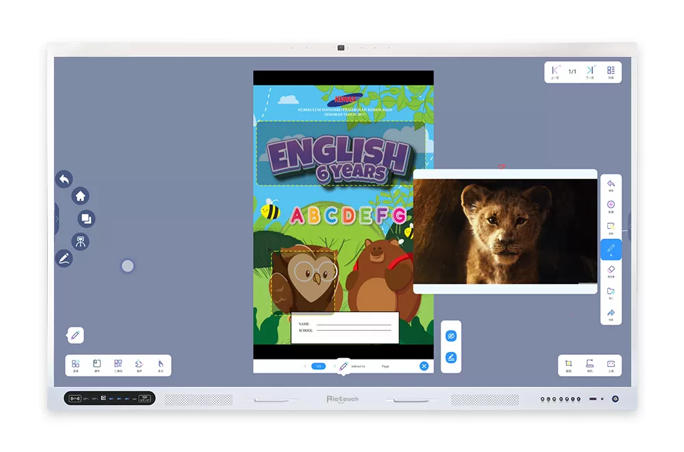Open the screen-share network icon in floating menu

click(x=80, y=241)
